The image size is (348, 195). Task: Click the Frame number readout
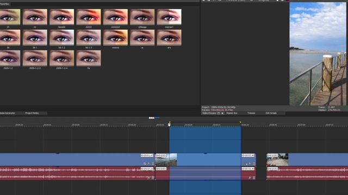326,107
